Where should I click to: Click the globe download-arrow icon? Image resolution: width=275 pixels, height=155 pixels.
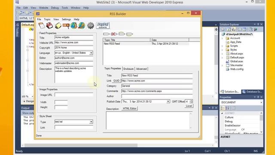tap(74, 26)
